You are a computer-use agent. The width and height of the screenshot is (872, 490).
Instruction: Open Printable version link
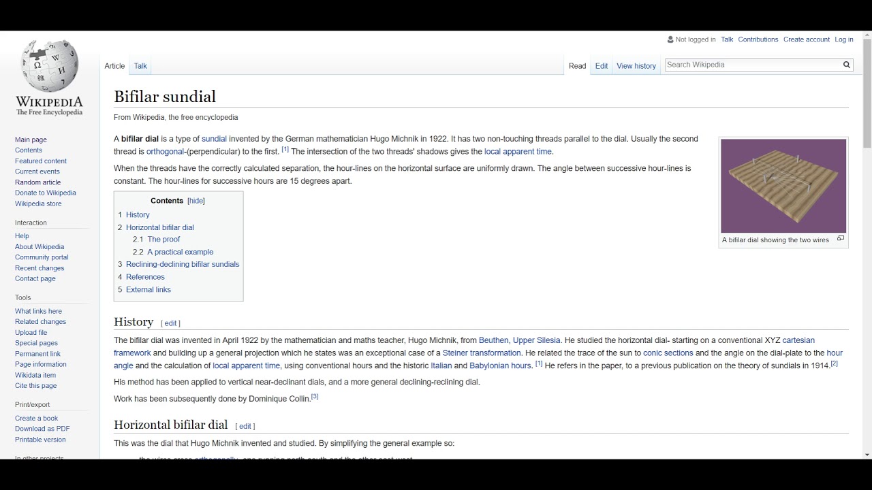[40, 440]
